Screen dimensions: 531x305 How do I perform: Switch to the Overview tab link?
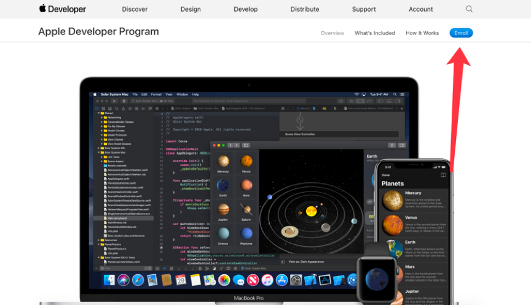click(x=332, y=33)
